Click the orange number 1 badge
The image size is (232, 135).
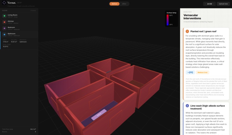click(x=187, y=31)
